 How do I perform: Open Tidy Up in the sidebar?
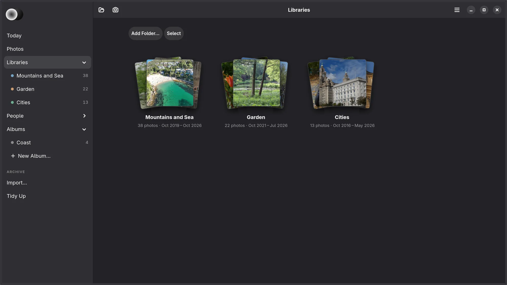pos(47,196)
